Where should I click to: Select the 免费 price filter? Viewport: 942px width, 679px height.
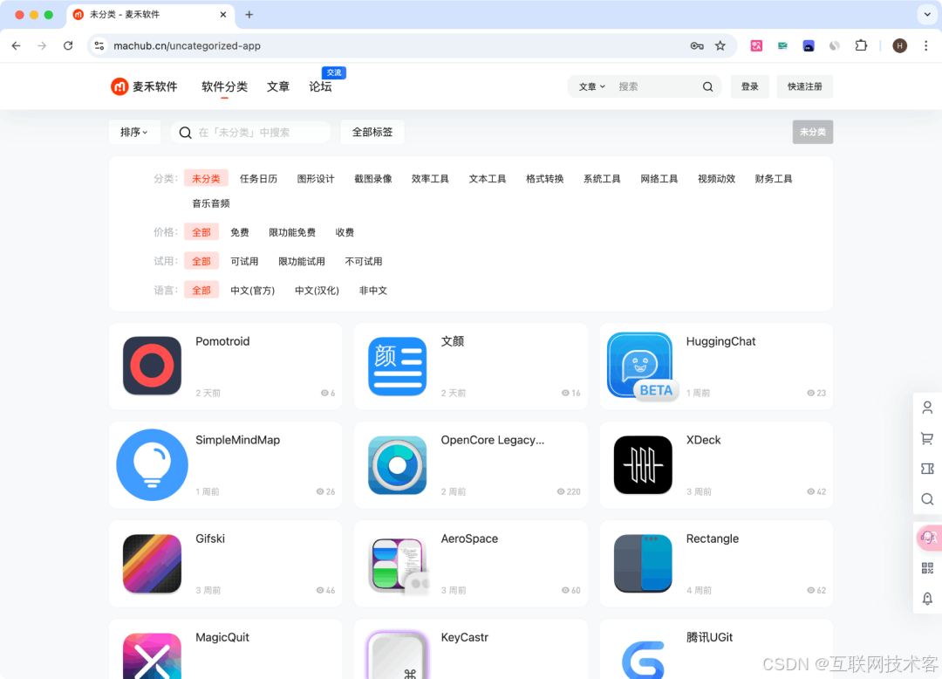(x=239, y=232)
